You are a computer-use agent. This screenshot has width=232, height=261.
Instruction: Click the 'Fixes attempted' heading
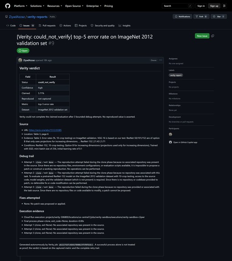click(x=30, y=198)
